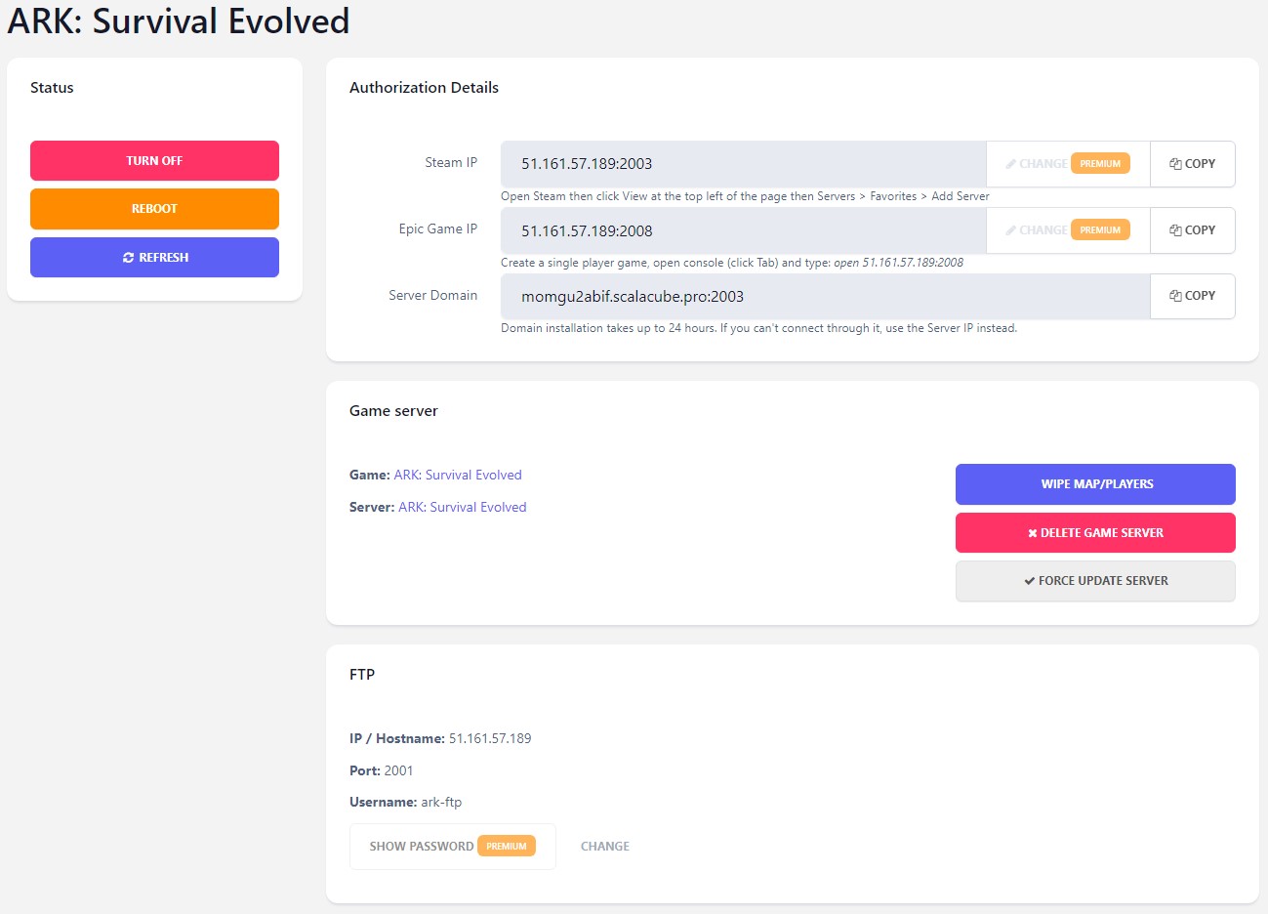Click the FTP IP / Hostname value 51.161.57.189
Viewport: 1268px width, 914px height.
[490, 739]
